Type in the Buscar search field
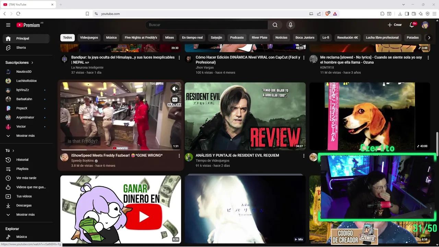Screen dimensions: 439x247 pyautogui.click(x=206, y=25)
